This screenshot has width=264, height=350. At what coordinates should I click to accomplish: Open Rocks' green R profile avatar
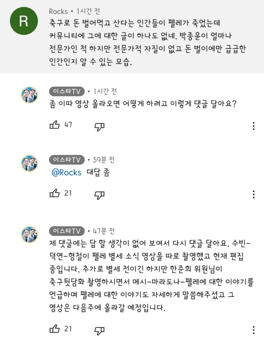pos(24,21)
